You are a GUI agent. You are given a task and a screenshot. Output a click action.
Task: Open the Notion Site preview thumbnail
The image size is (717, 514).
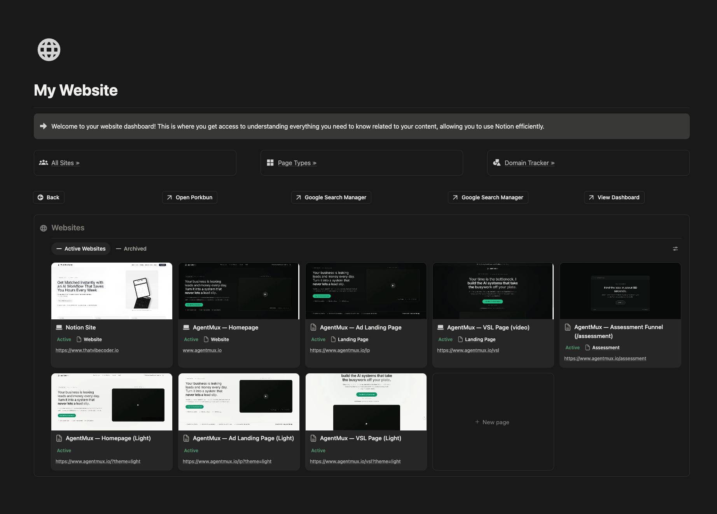point(112,291)
